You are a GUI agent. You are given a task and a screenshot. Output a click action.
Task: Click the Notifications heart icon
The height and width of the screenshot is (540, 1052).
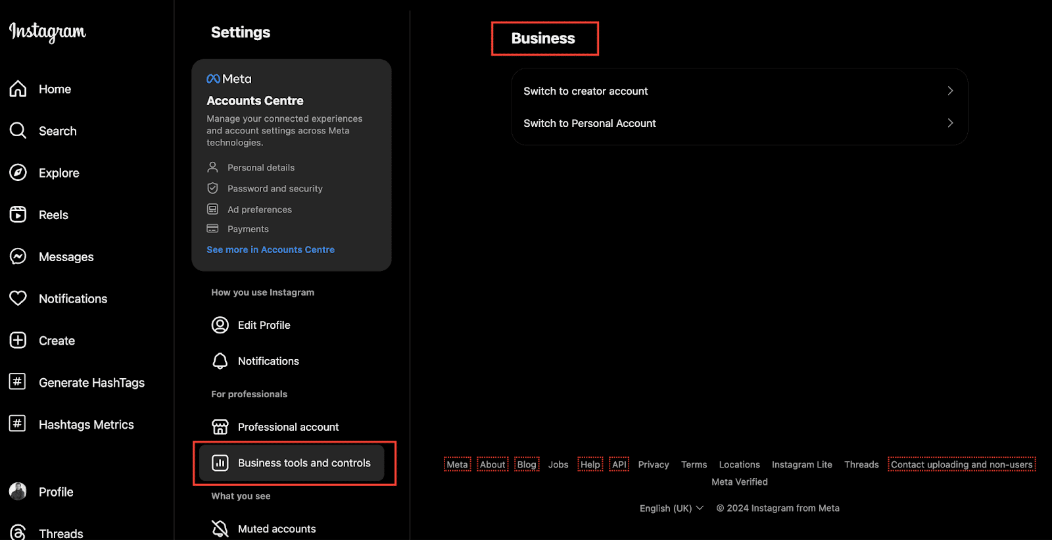(18, 299)
